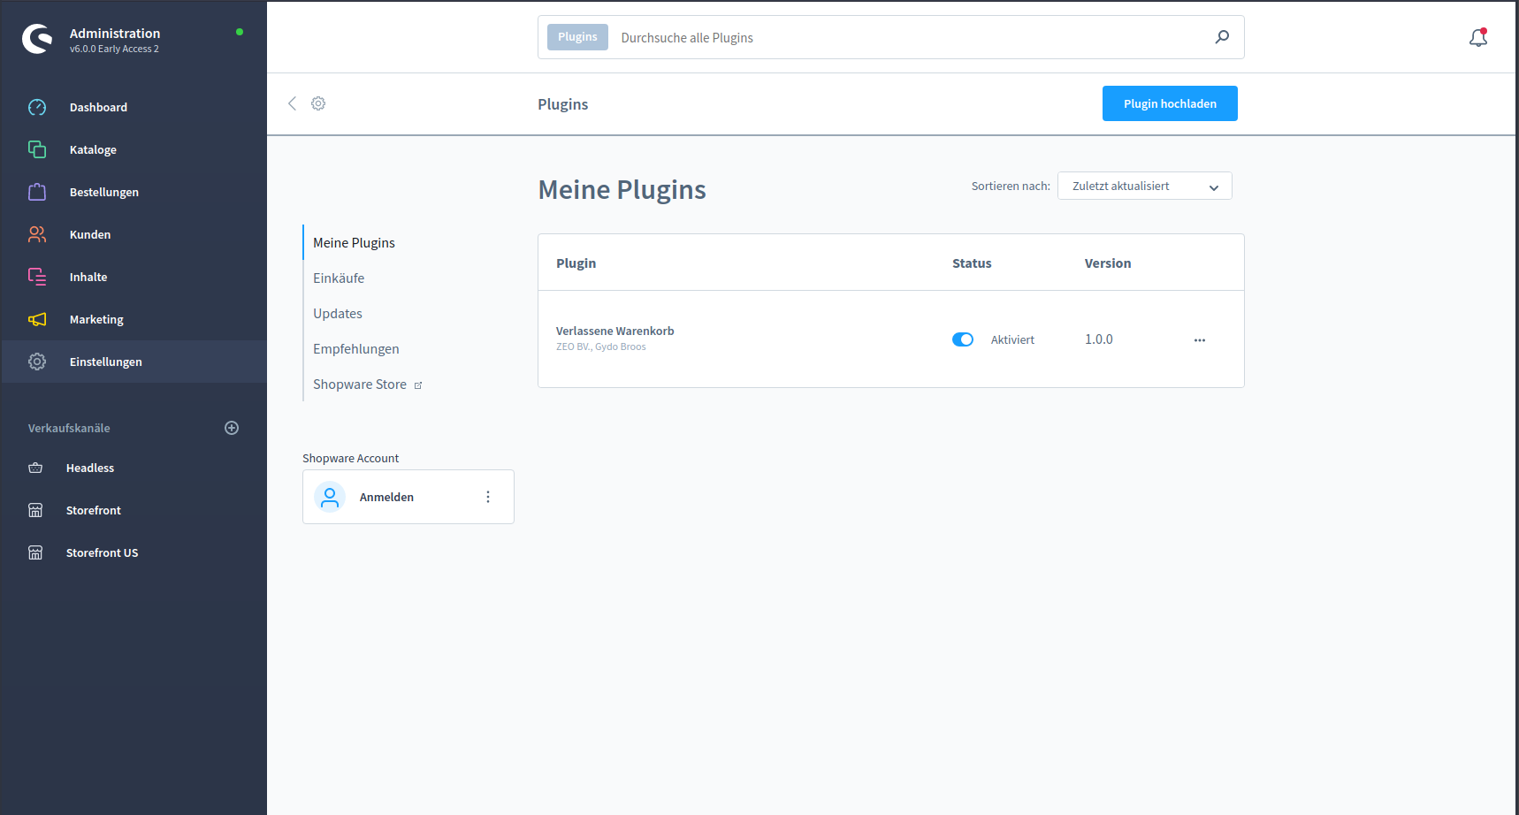Open the Dashboard gauge icon
Viewport: 1519px width, 815px height.
pos(37,107)
